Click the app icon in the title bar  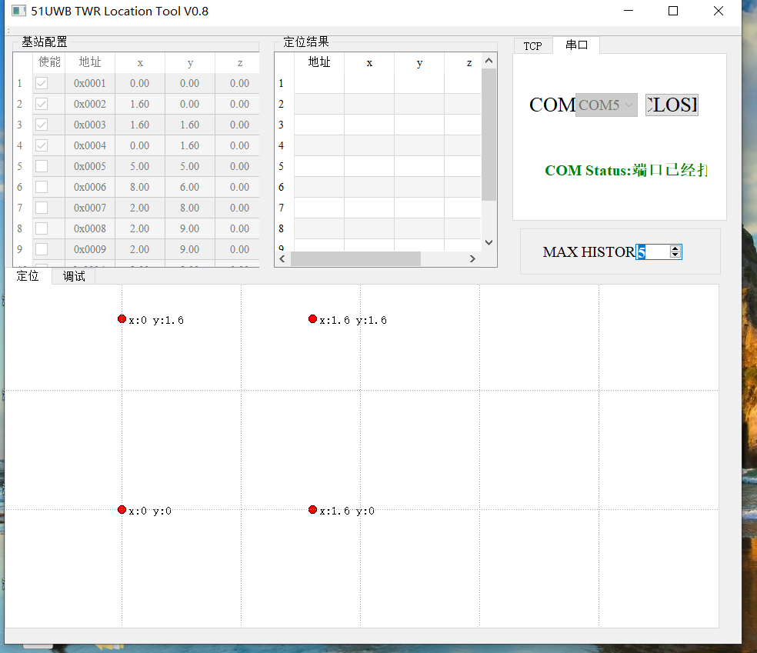(18, 11)
